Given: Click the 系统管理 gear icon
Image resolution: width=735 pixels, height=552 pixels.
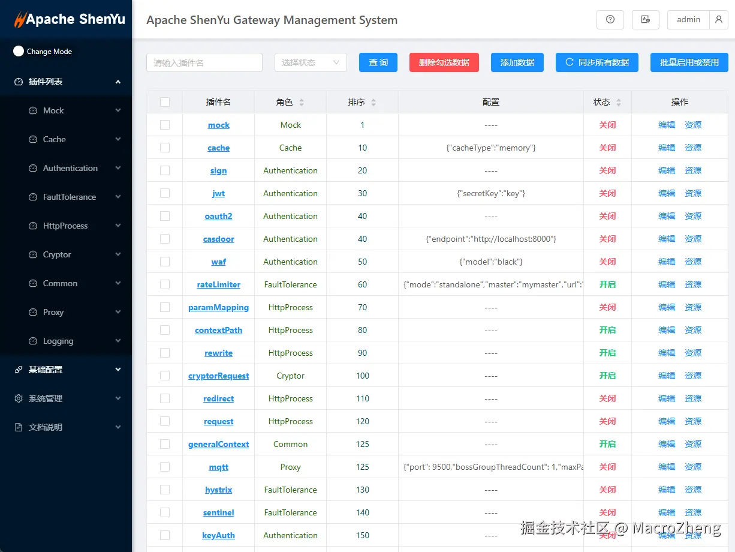Looking at the screenshot, I should point(19,398).
